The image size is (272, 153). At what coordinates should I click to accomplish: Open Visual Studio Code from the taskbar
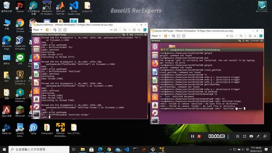tap(127, 149)
